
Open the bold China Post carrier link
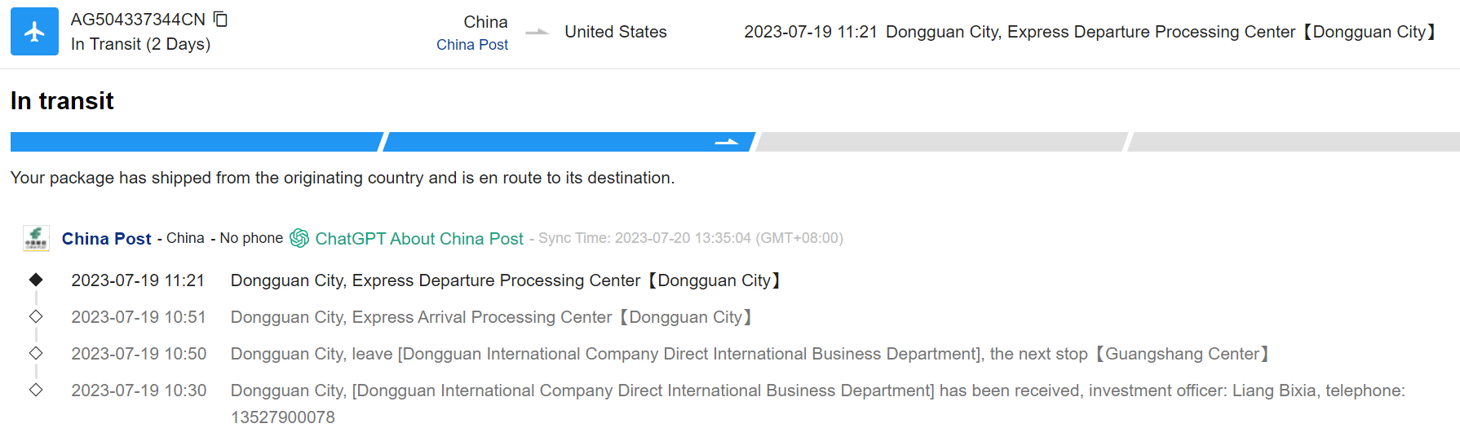(x=106, y=239)
